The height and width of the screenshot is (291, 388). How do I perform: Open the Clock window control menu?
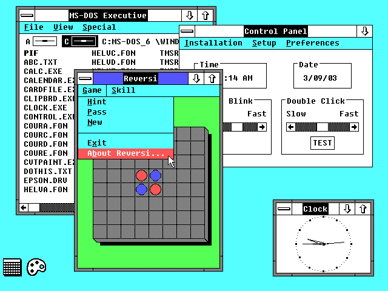click(284, 209)
